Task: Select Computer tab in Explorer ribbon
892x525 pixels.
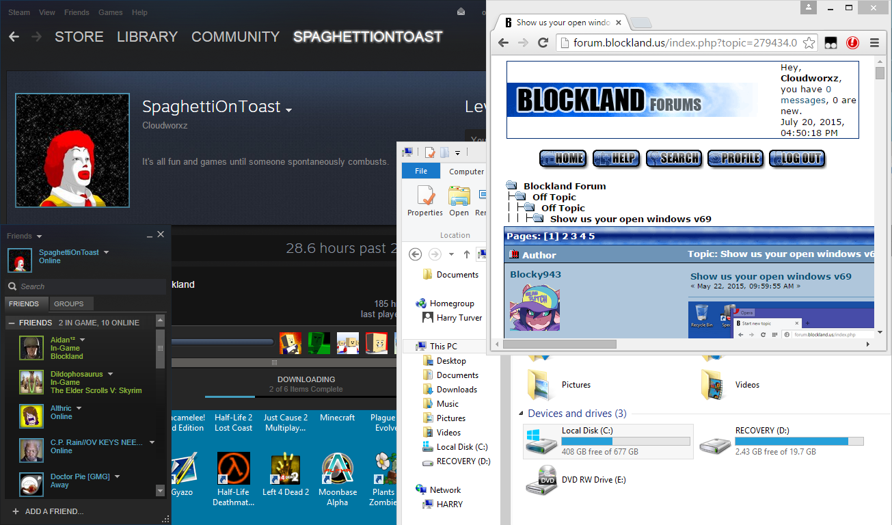Action: [466, 172]
